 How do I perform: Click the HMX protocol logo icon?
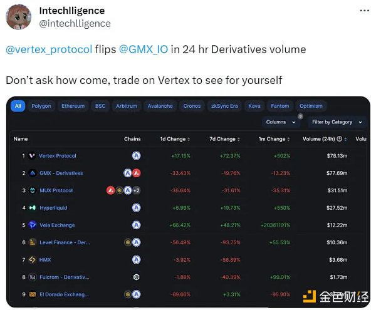tap(32, 259)
